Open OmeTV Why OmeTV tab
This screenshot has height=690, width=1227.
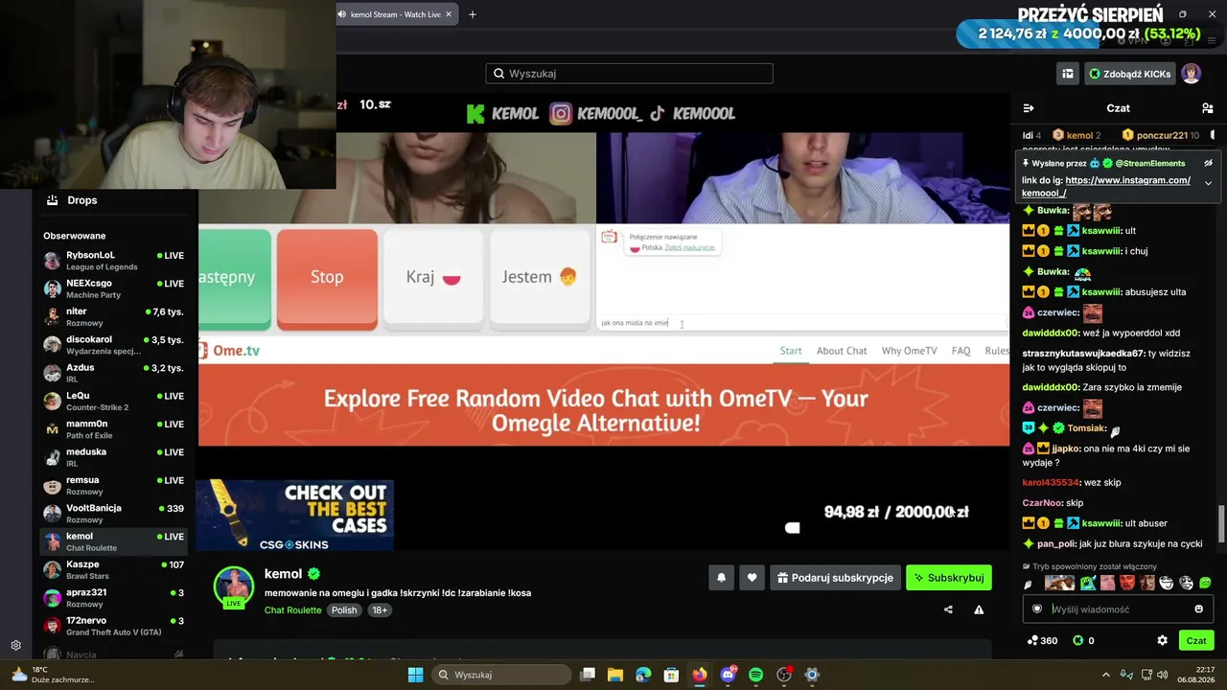point(910,351)
